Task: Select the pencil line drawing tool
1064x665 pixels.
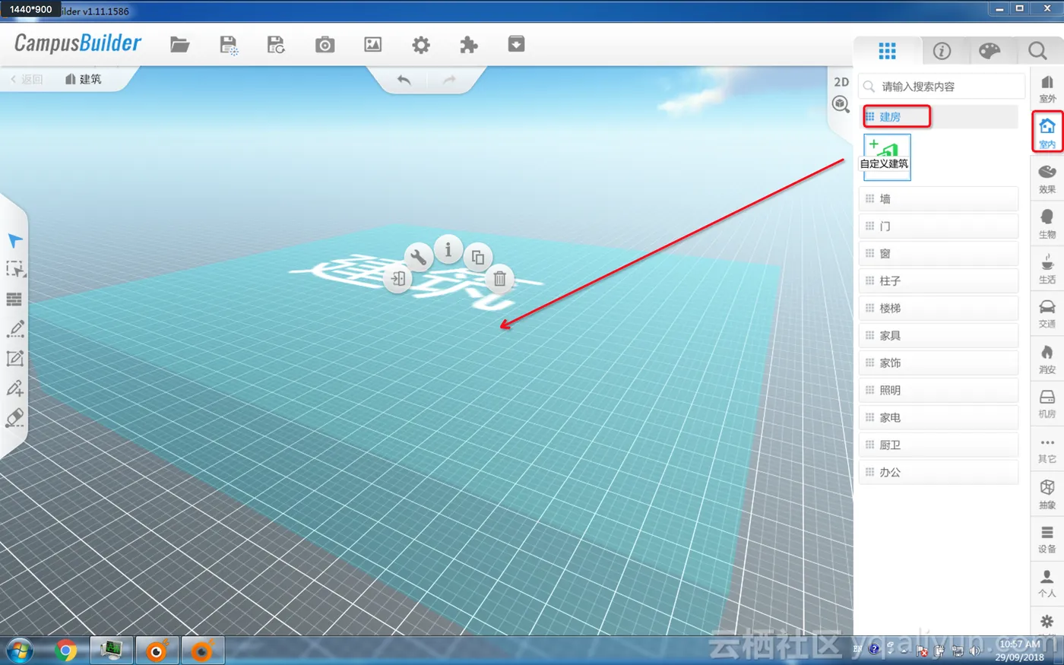Action: 15,329
